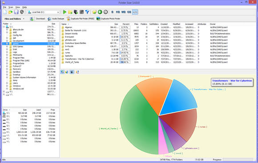Image resolution: width=258 pixels, height=163 pixels.
Task: Click the Progress bar in status bar
Action: 238,159
